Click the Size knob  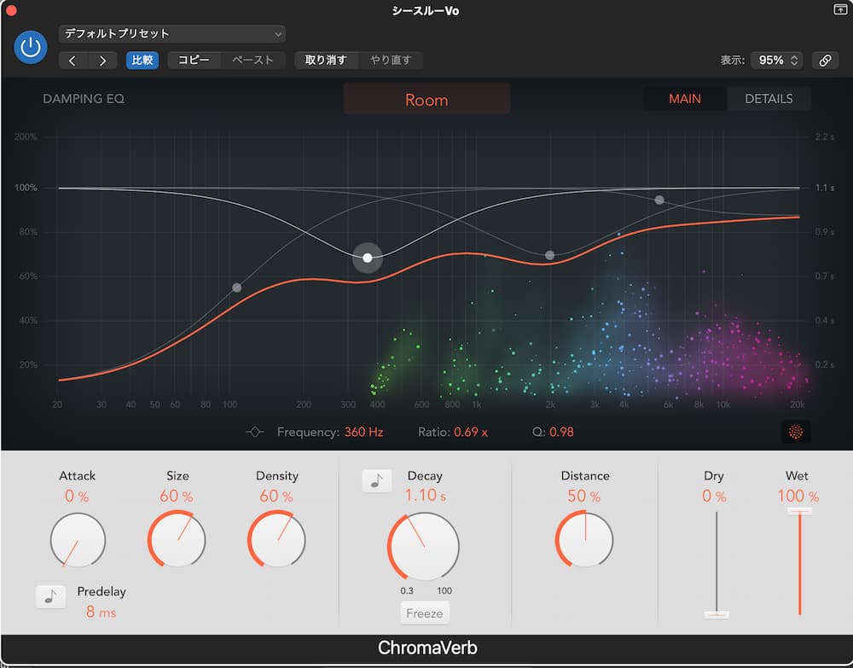[177, 540]
